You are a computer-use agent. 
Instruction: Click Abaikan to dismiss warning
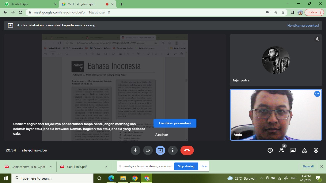tap(162, 135)
